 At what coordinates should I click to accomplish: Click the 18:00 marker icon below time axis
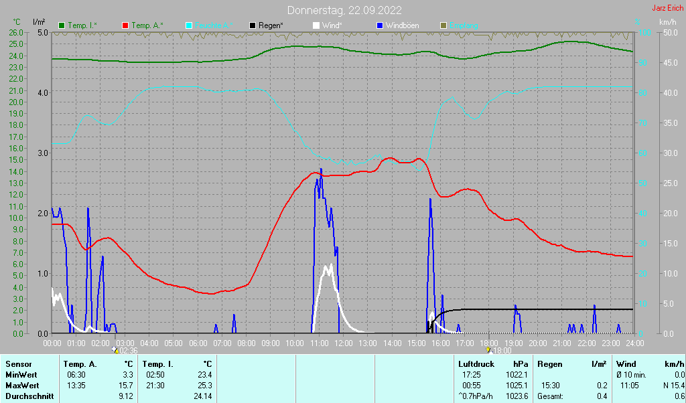tap(488, 350)
